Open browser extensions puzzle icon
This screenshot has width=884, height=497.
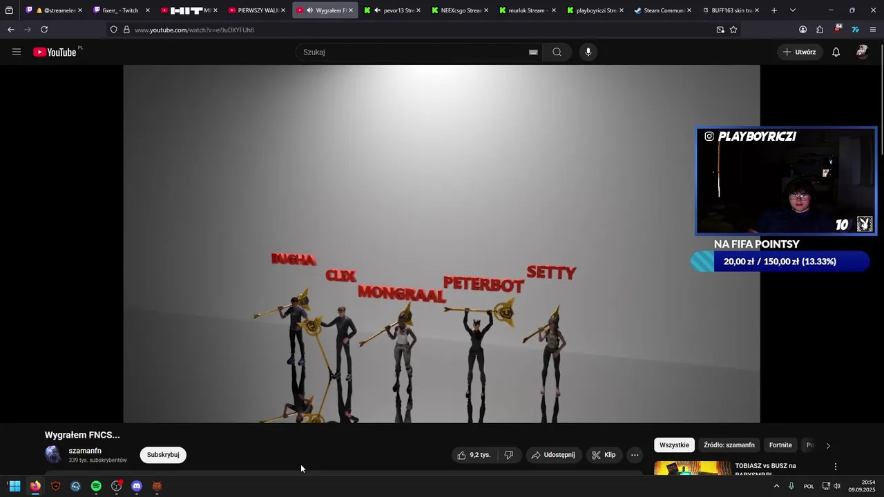(x=820, y=30)
